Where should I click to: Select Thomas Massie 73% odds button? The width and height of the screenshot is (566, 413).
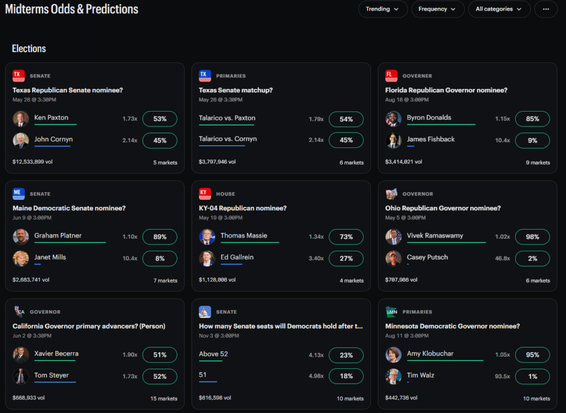click(x=346, y=237)
